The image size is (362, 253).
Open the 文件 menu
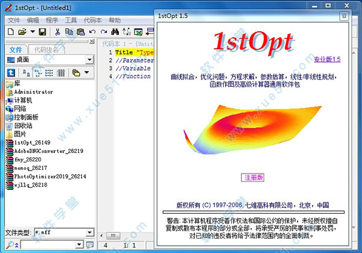pos(14,20)
